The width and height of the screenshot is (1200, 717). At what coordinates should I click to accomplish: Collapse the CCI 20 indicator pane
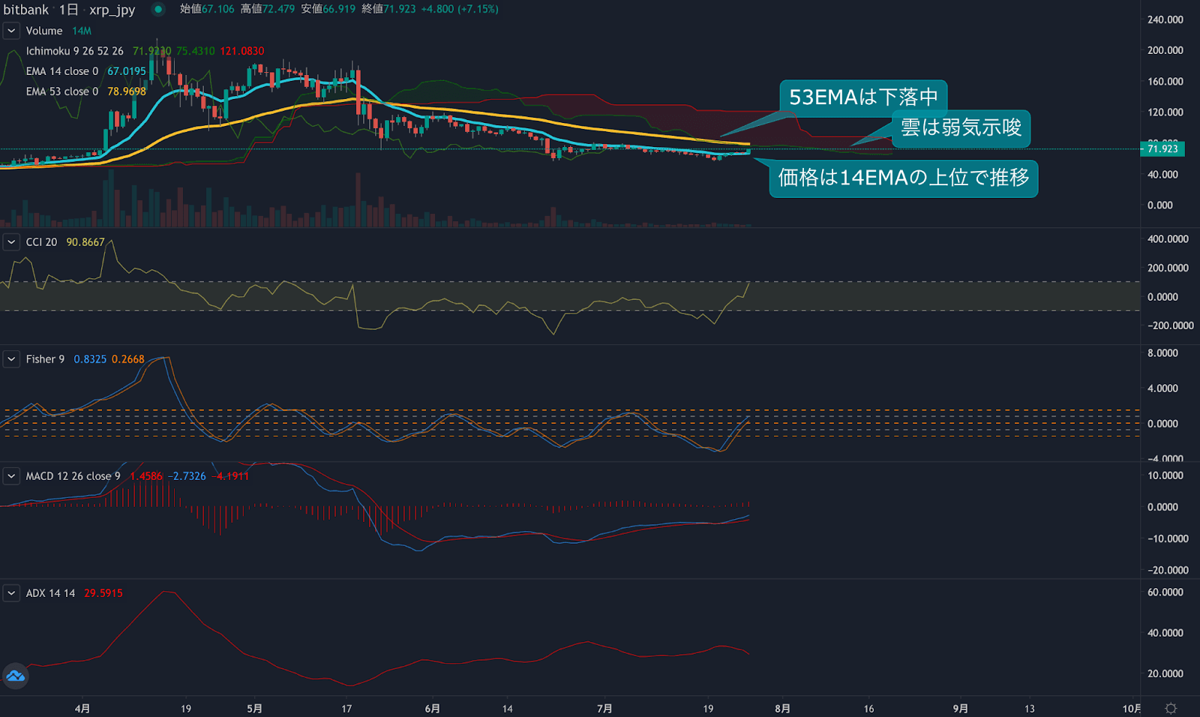[x=10, y=241]
